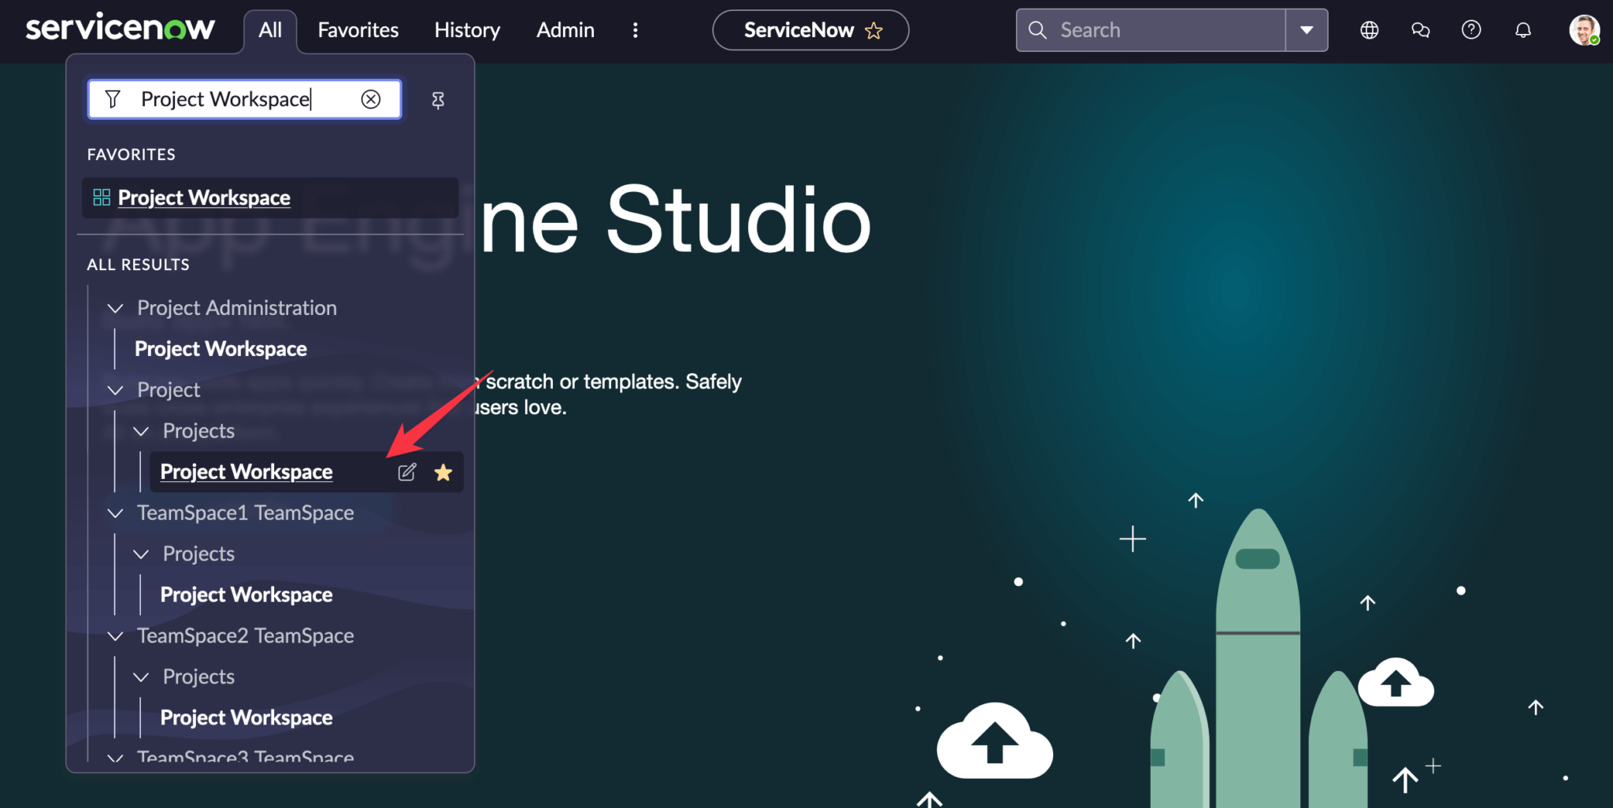1613x808 pixels.
Task: Open the user avatar menu
Action: 1584,30
